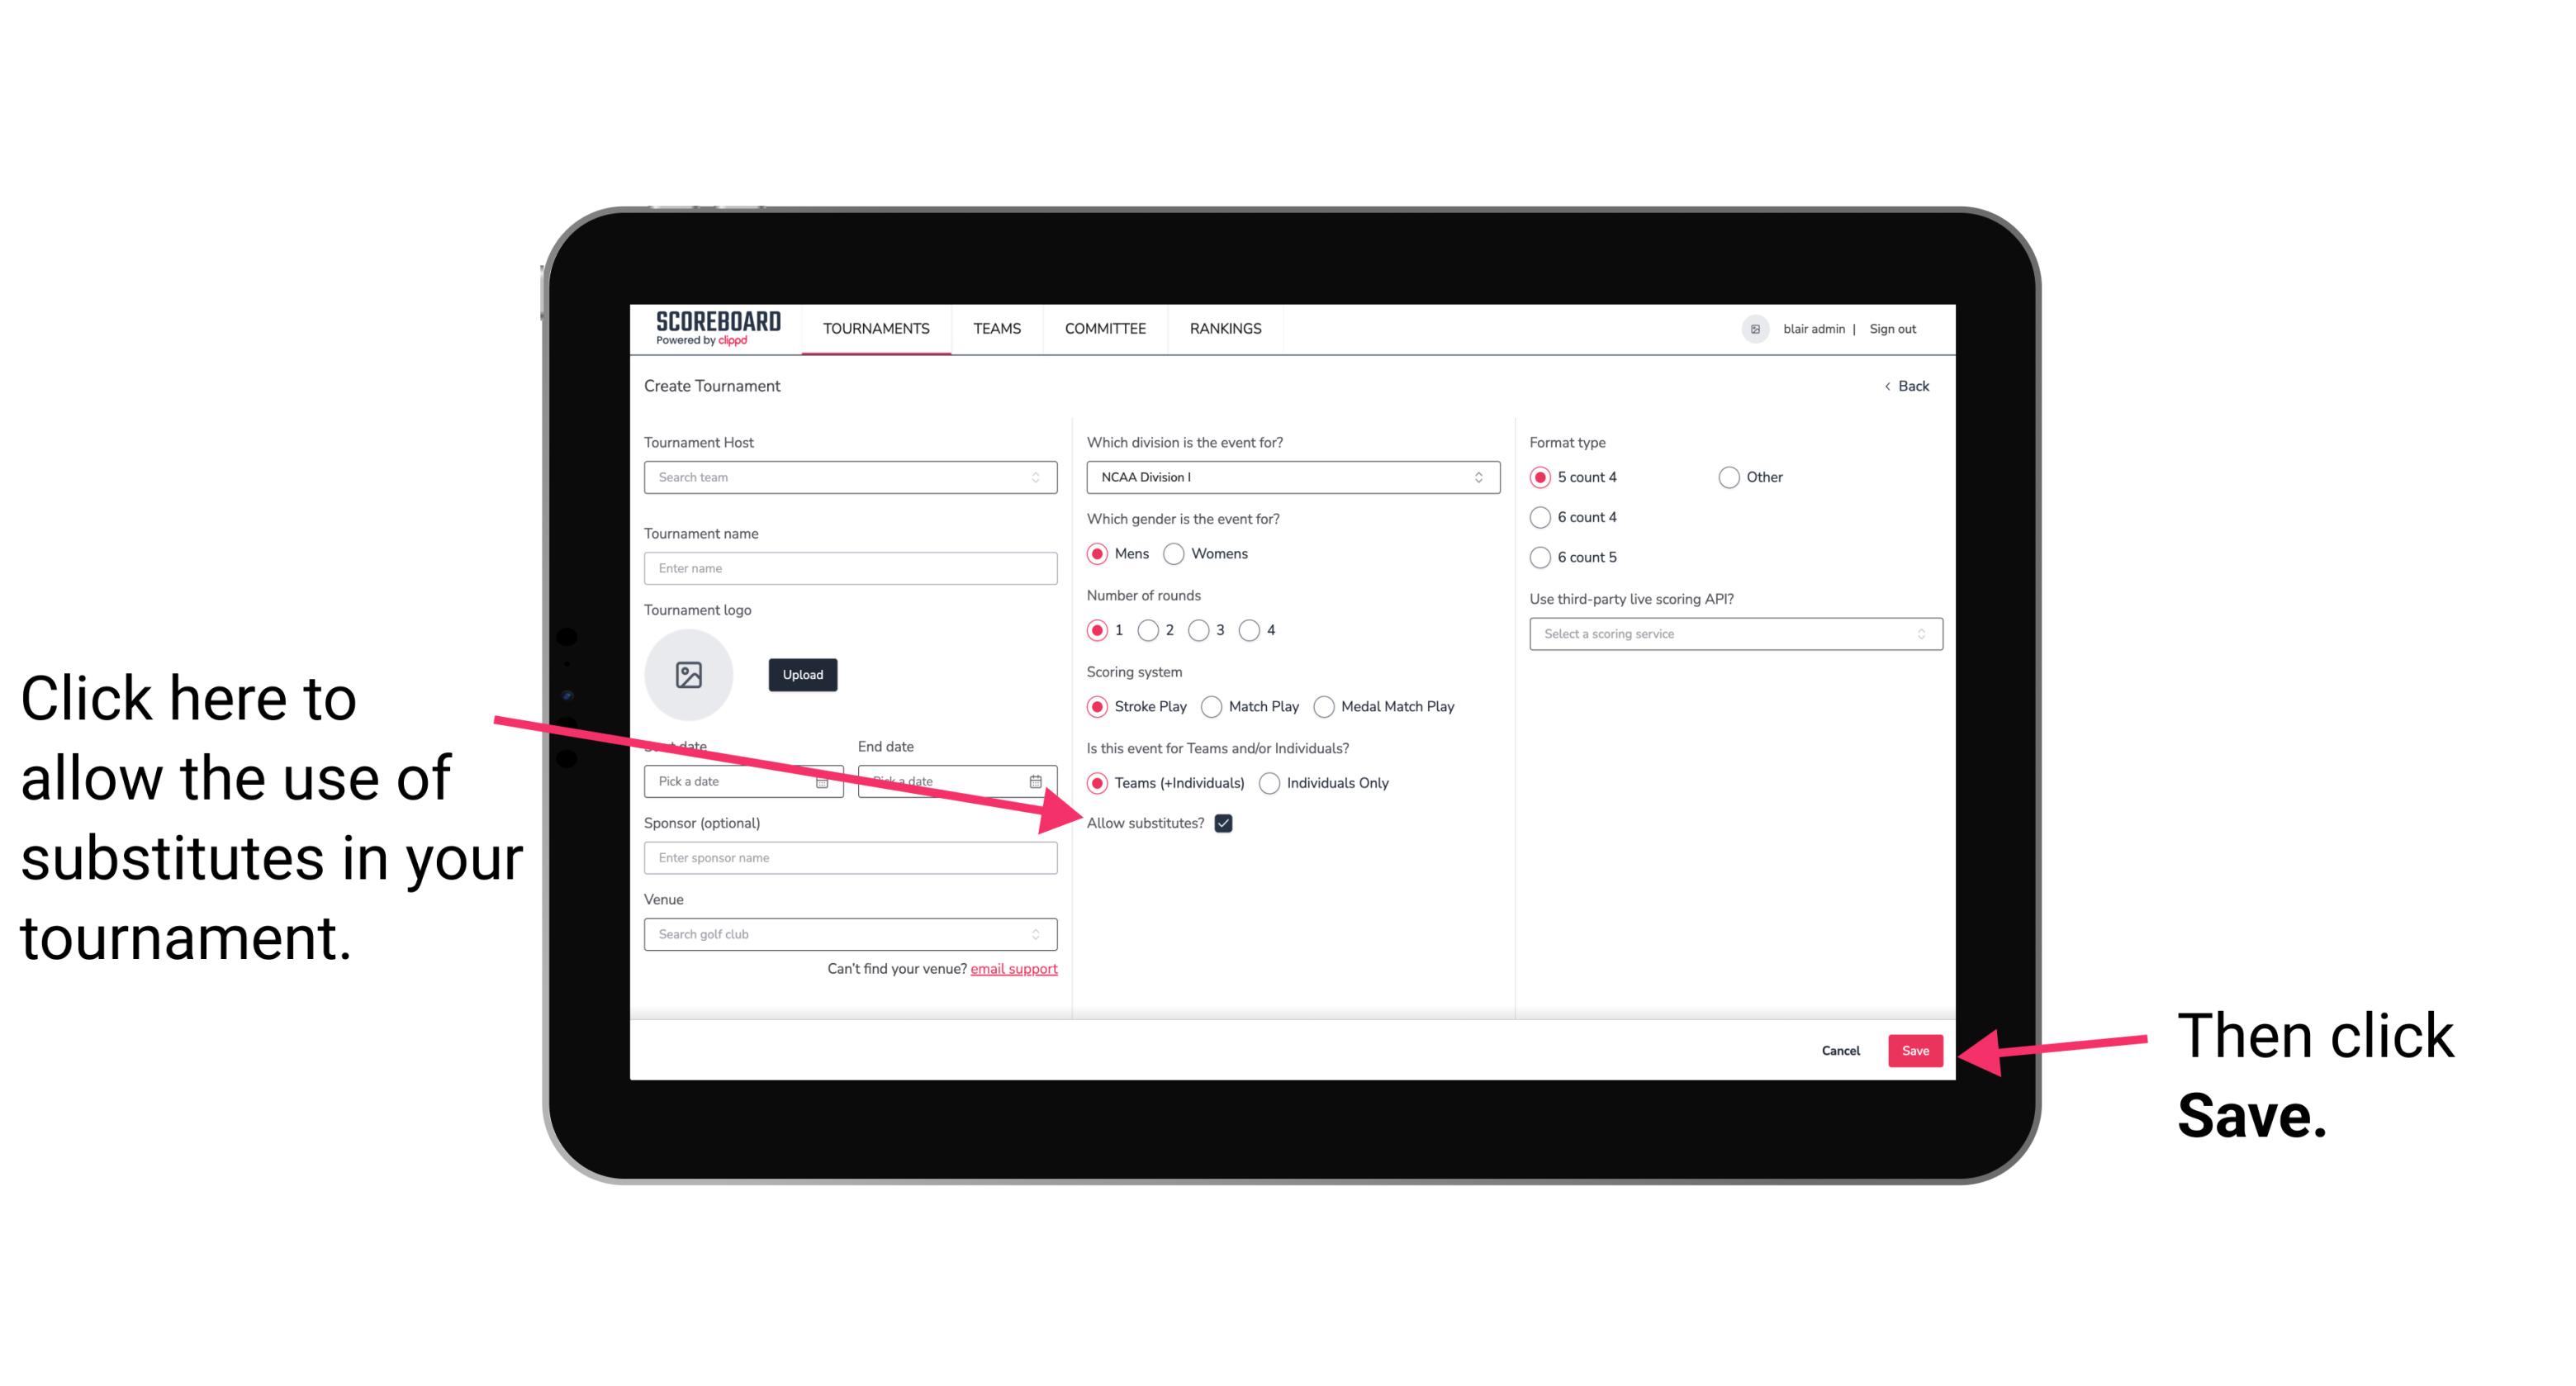Viewport: 2576px width, 1386px height.
Task: Expand the Select a scoring service dropdown
Action: coord(1729,635)
